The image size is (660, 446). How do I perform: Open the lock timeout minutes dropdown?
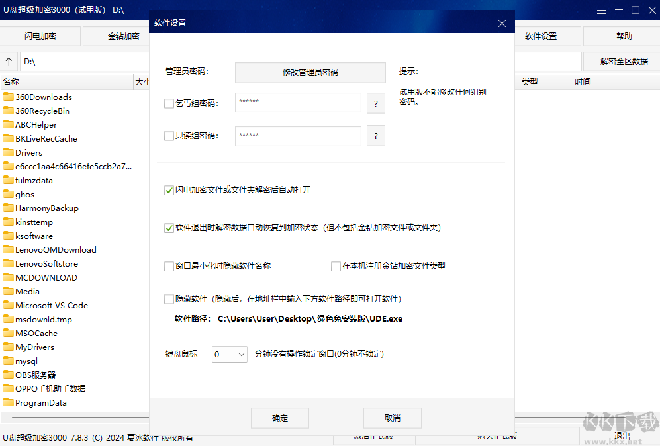tap(229, 354)
